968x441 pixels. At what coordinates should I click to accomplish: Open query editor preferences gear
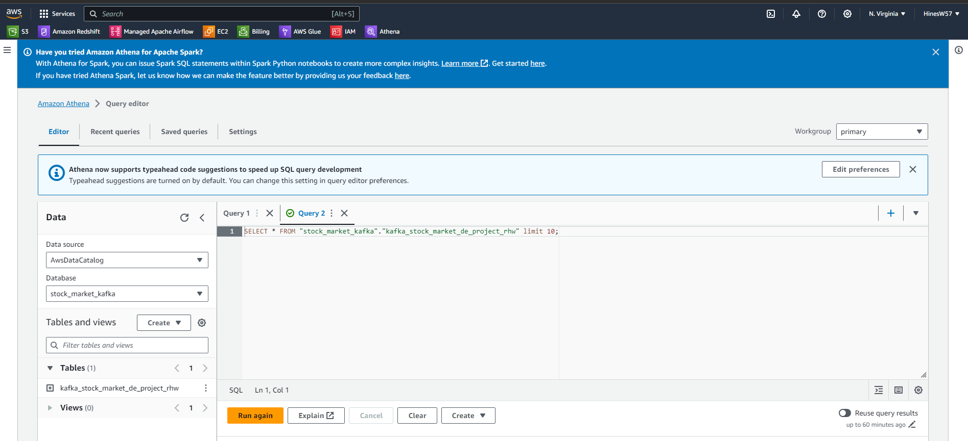[918, 390]
